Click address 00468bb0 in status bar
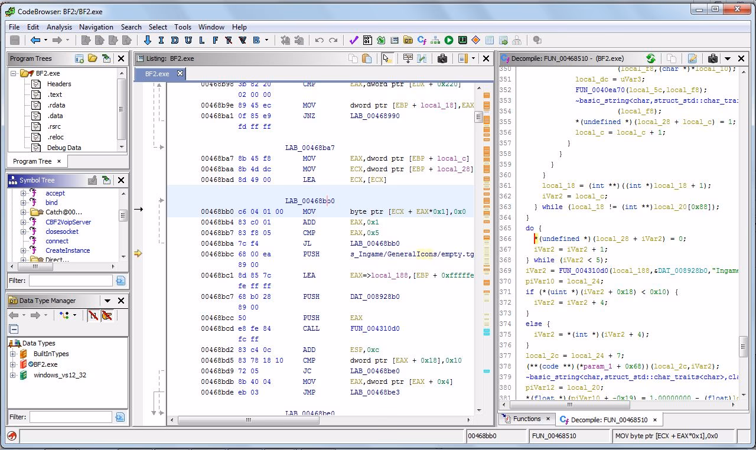 (482, 436)
